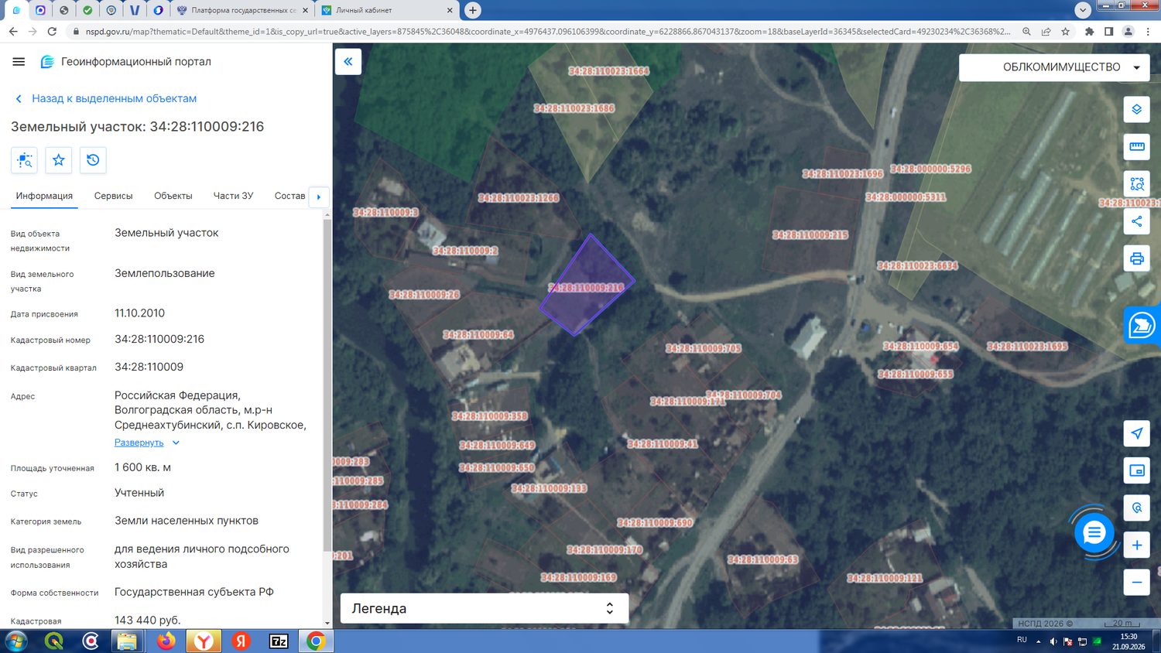The width and height of the screenshot is (1161, 653).
Task: Switch to the Сервисы tab
Action: 113,196
